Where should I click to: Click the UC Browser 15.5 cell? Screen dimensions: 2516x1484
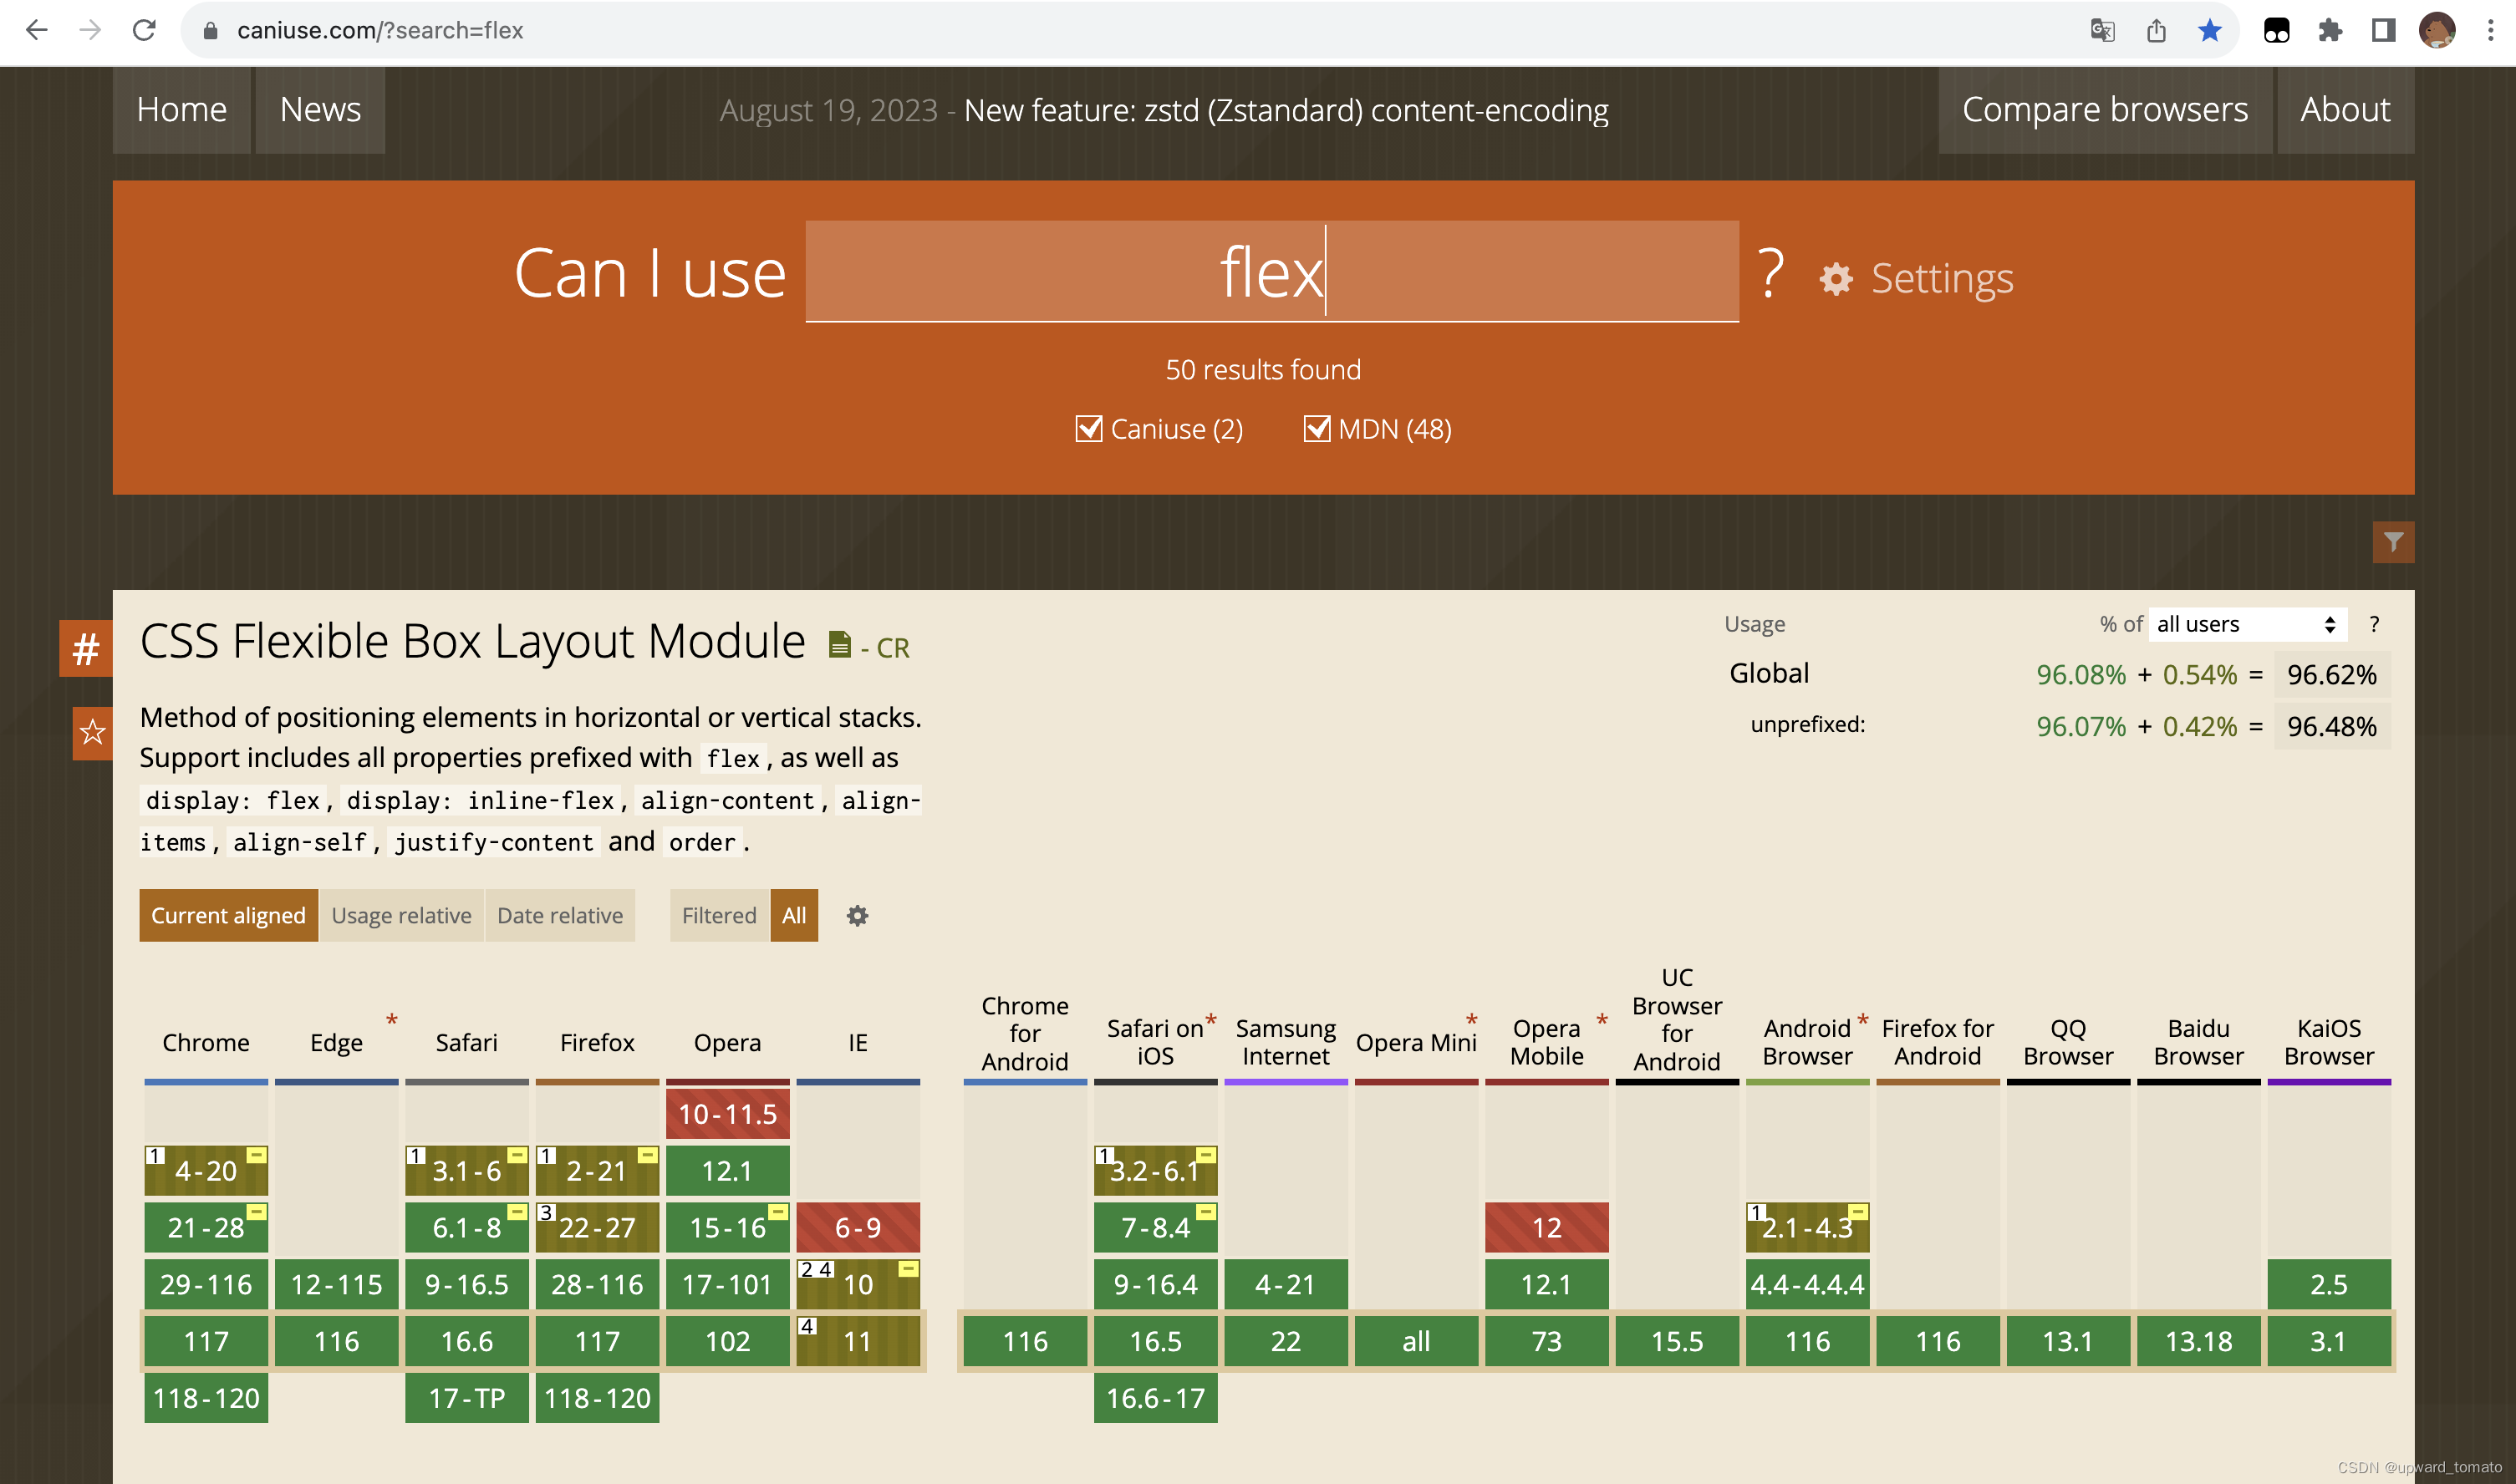1677,1341
